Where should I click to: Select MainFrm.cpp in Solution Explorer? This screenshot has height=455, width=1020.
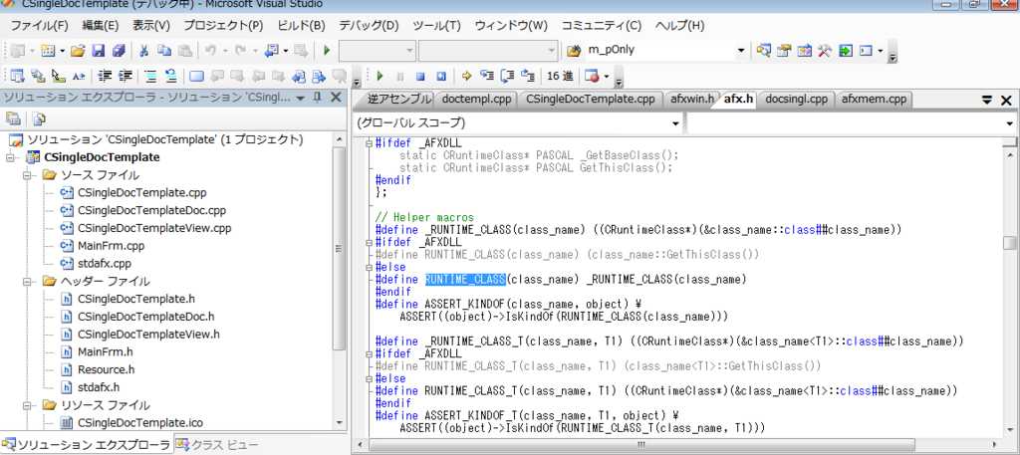click(x=111, y=246)
